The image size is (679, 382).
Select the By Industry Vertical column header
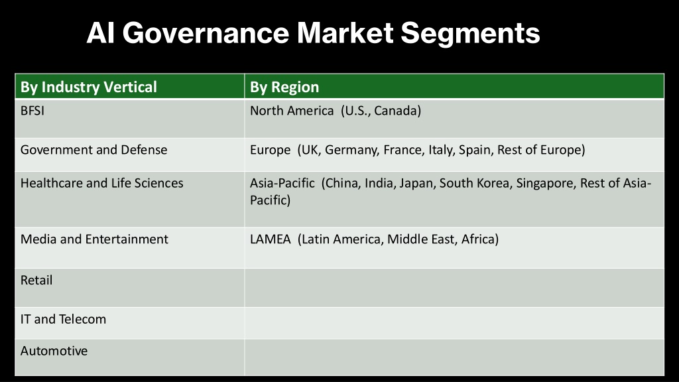(130, 87)
